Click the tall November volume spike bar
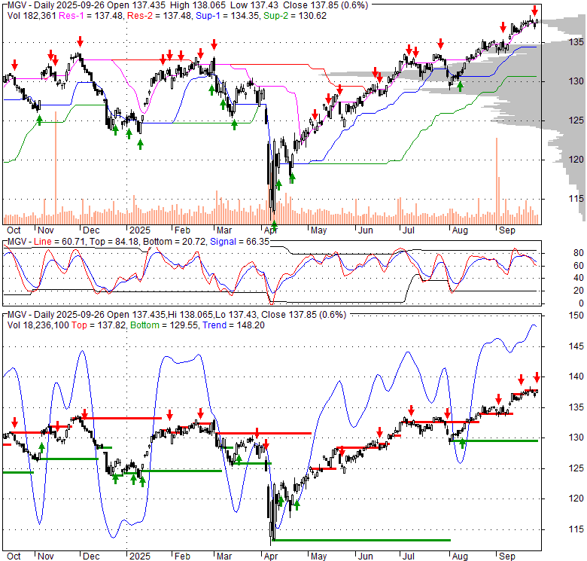Image resolution: width=587 pixels, height=561 pixels. tap(56, 168)
